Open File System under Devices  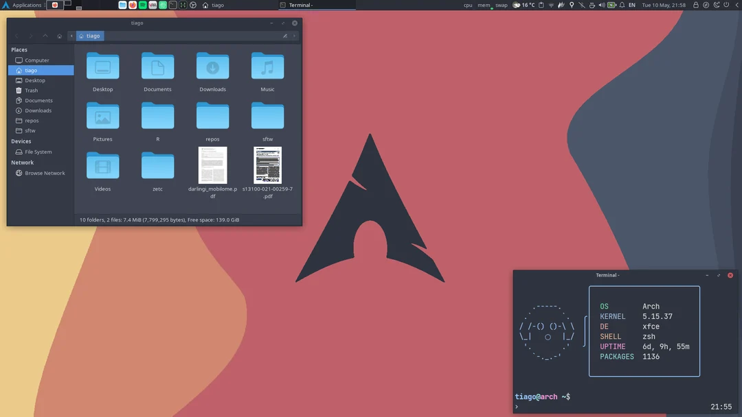click(38, 152)
